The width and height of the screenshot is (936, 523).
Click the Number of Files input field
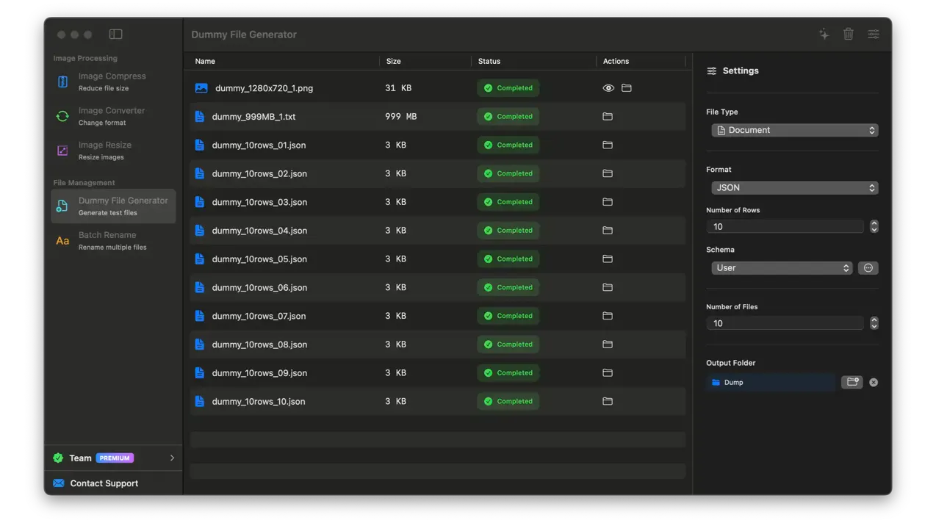click(x=784, y=323)
